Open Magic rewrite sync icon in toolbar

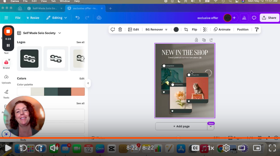coord(113,30)
